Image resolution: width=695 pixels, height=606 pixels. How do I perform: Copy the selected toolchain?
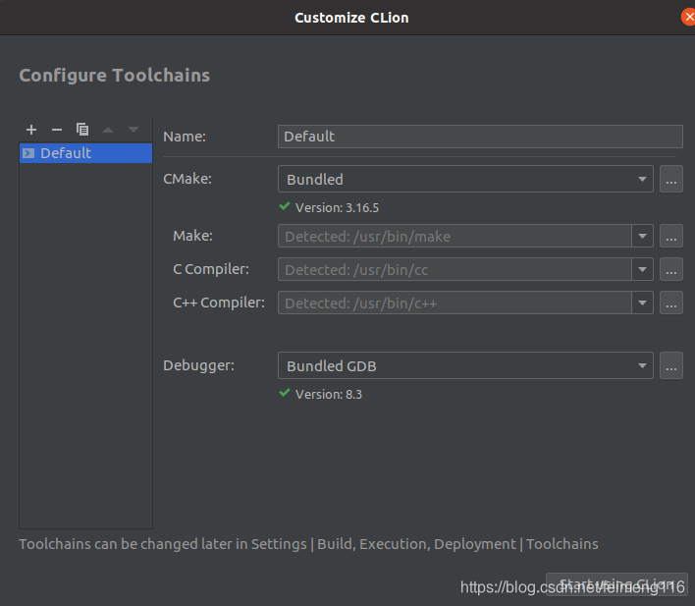point(82,129)
